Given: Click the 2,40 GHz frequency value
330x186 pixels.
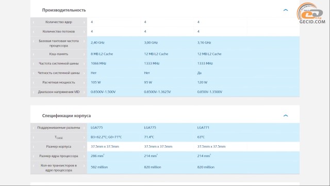Looking at the screenshot, I should click(x=97, y=42).
